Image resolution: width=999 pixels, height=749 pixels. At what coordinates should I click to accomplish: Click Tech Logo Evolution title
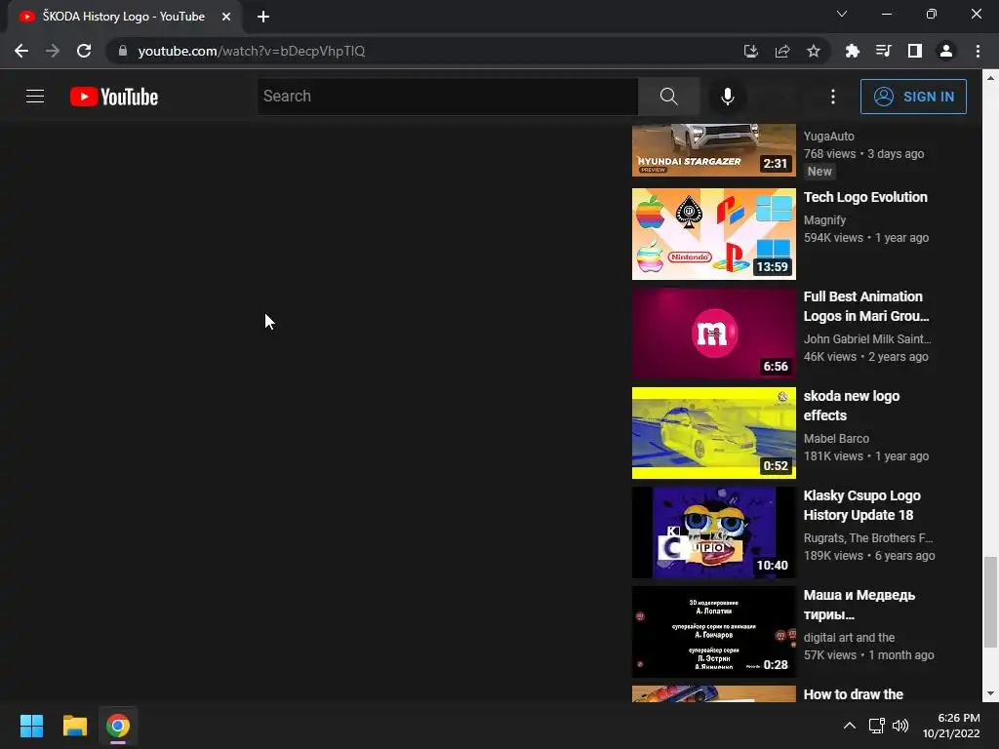point(865,197)
